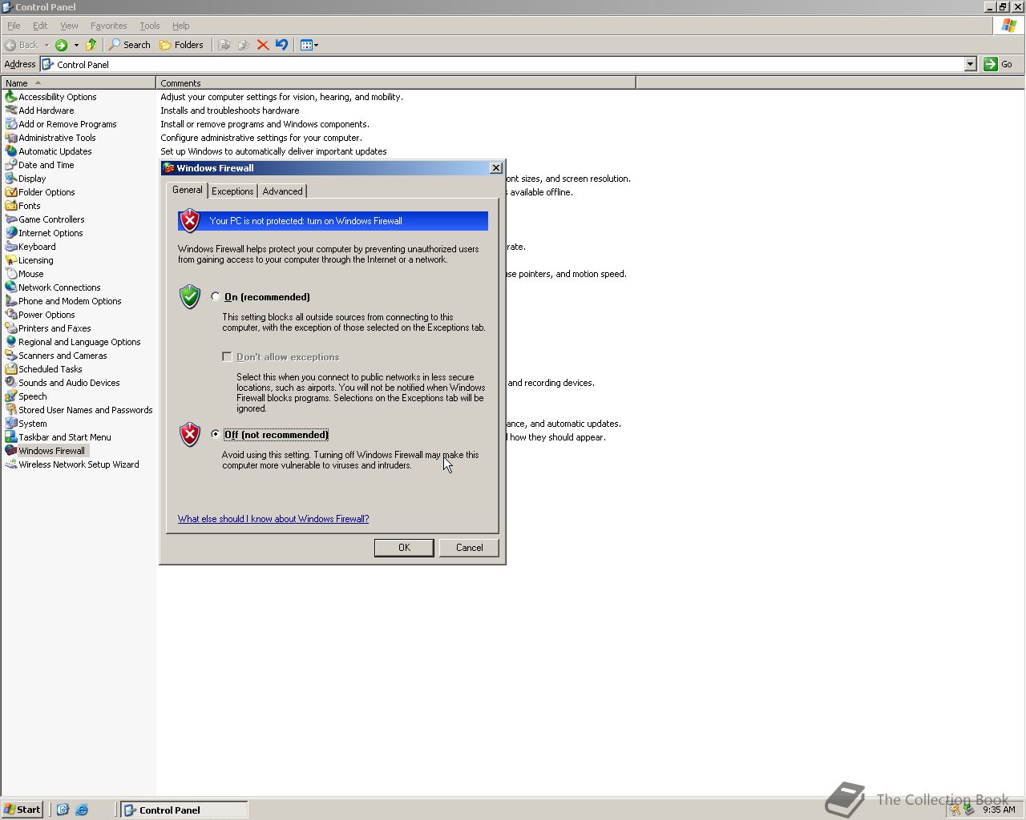
Task: Select the Licensing icon
Action: click(11, 260)
